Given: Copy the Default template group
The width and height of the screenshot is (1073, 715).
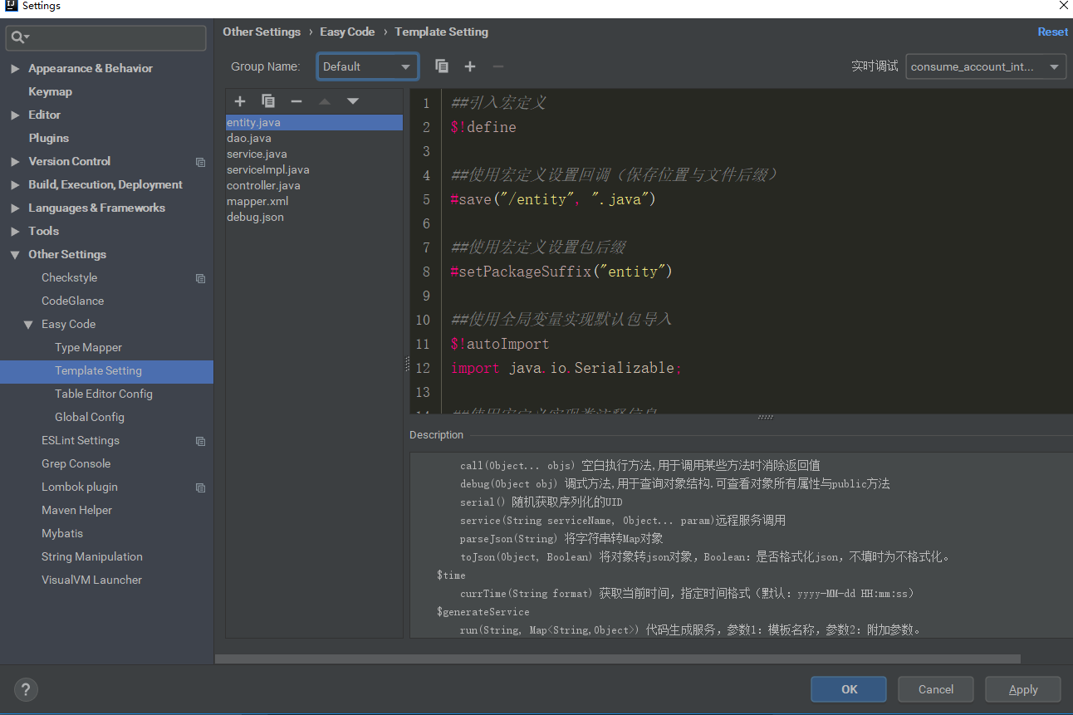Looking at the screenshot, I should click(442, 66).
